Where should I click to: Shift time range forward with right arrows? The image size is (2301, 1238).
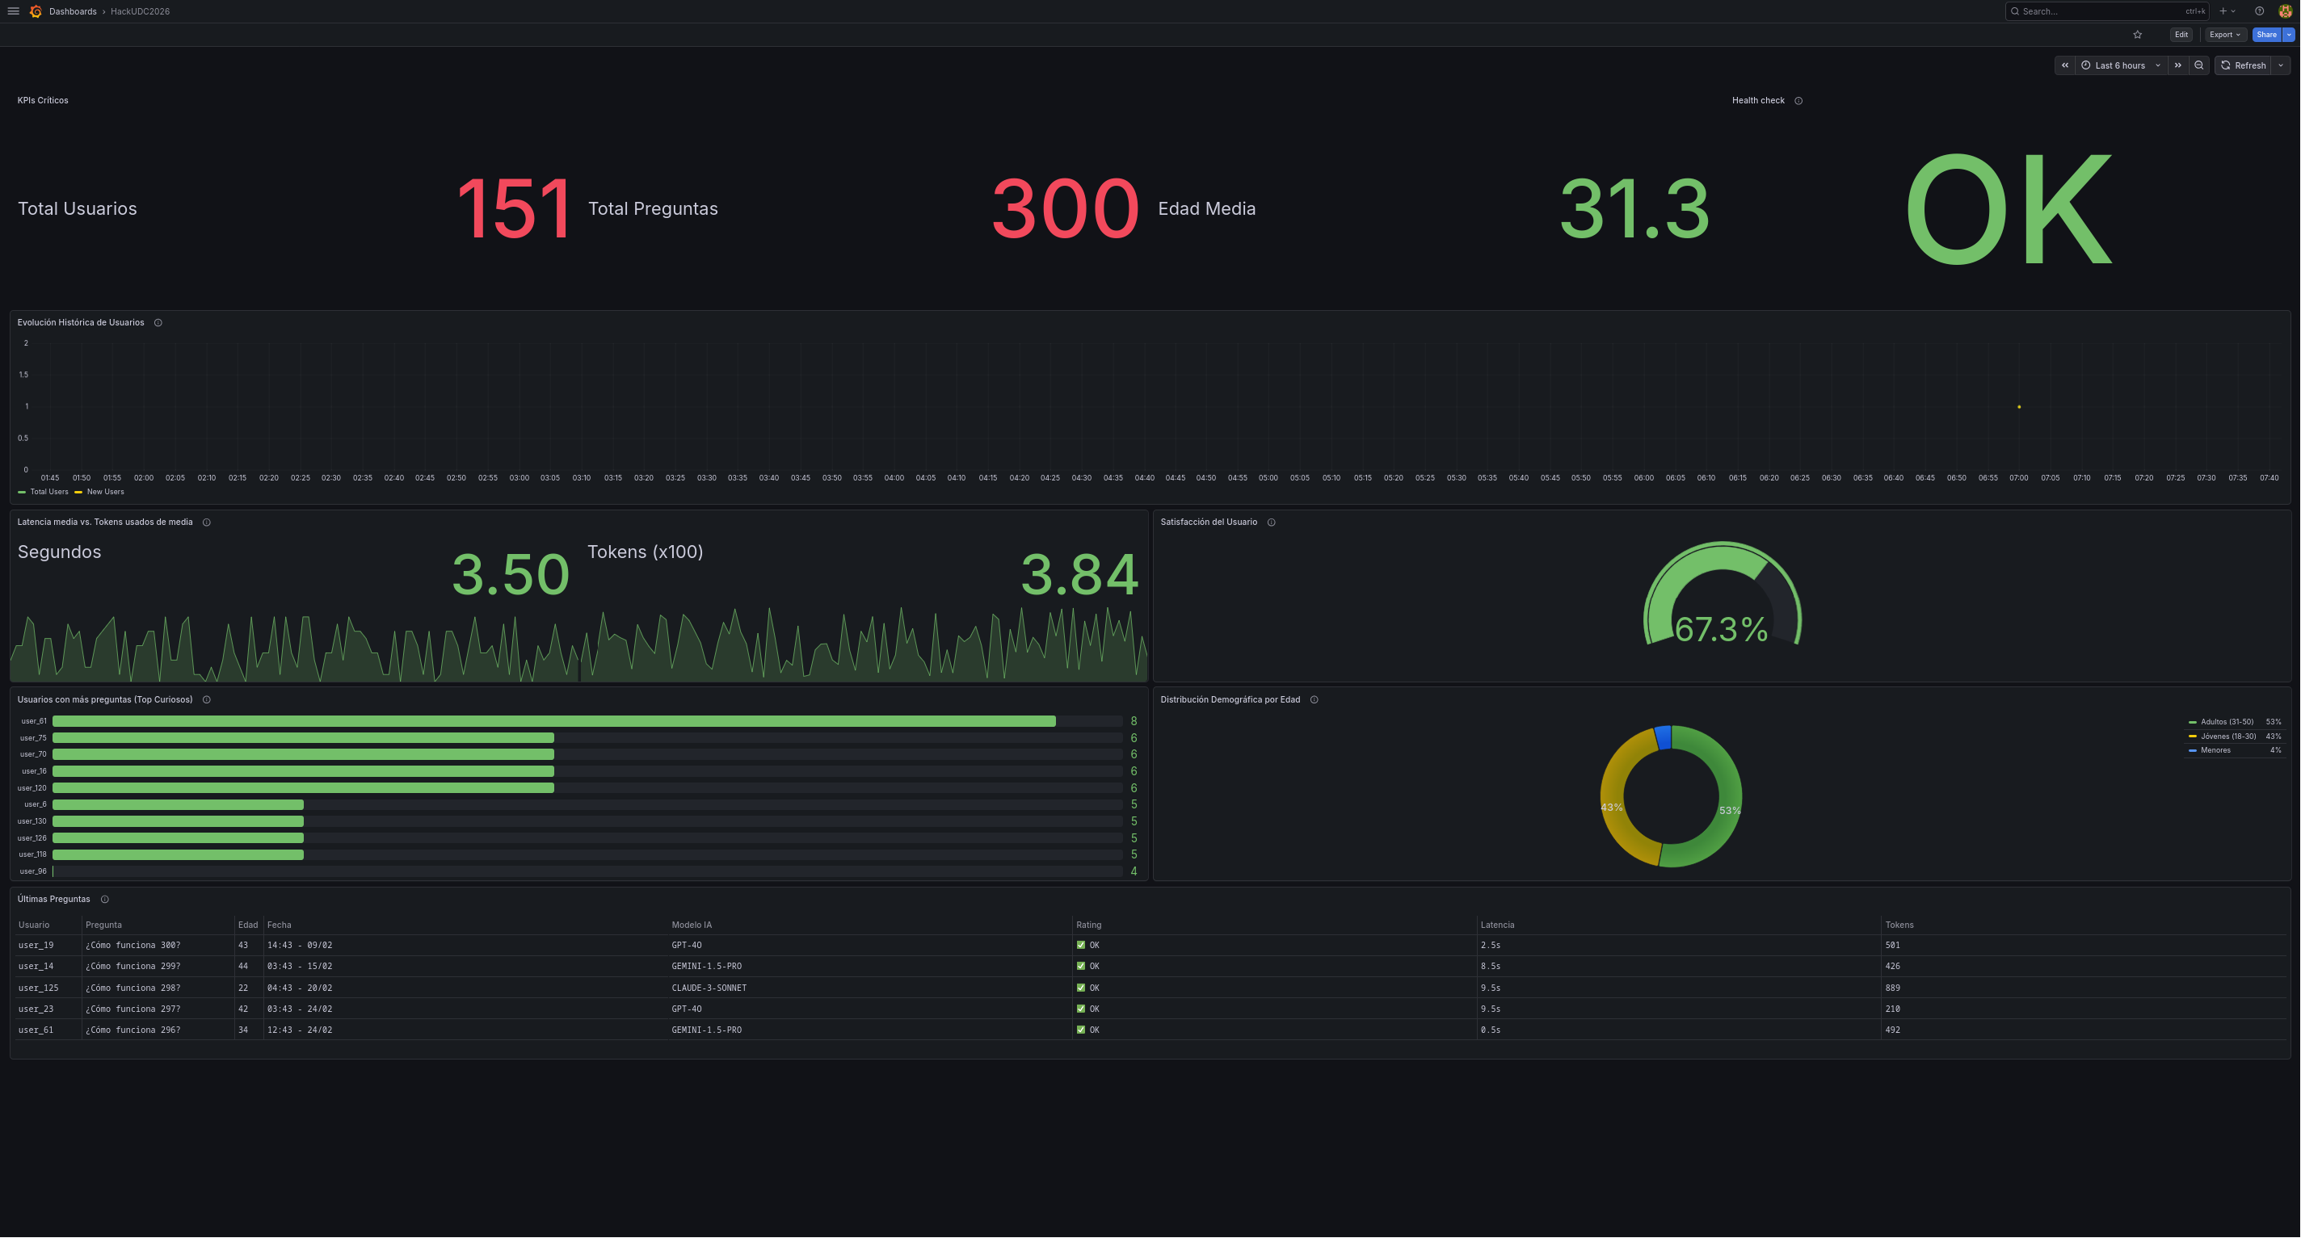(2177, 65)
